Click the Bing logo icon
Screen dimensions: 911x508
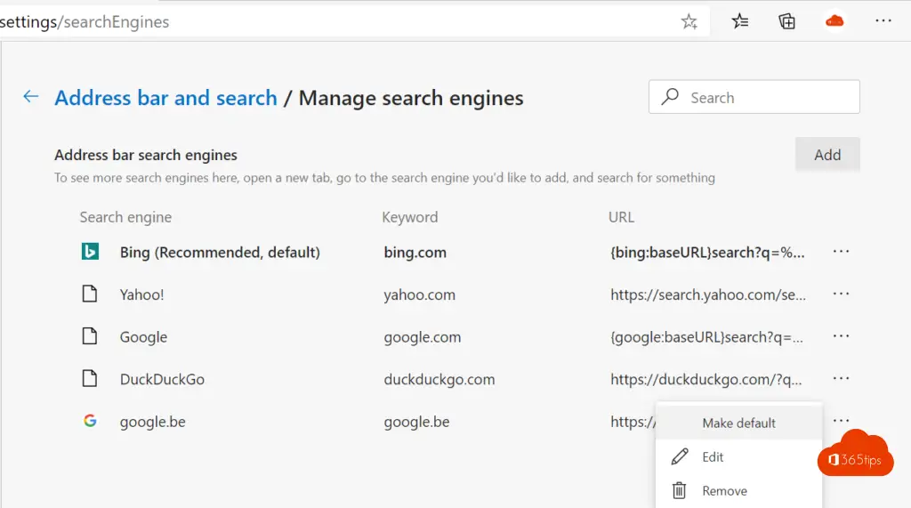pyautogui.click(x=90, y=252)
